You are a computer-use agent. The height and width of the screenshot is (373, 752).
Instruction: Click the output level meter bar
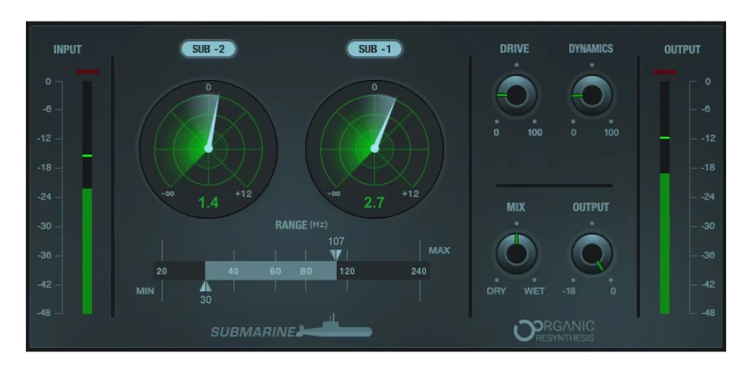[x=665, y=197]
